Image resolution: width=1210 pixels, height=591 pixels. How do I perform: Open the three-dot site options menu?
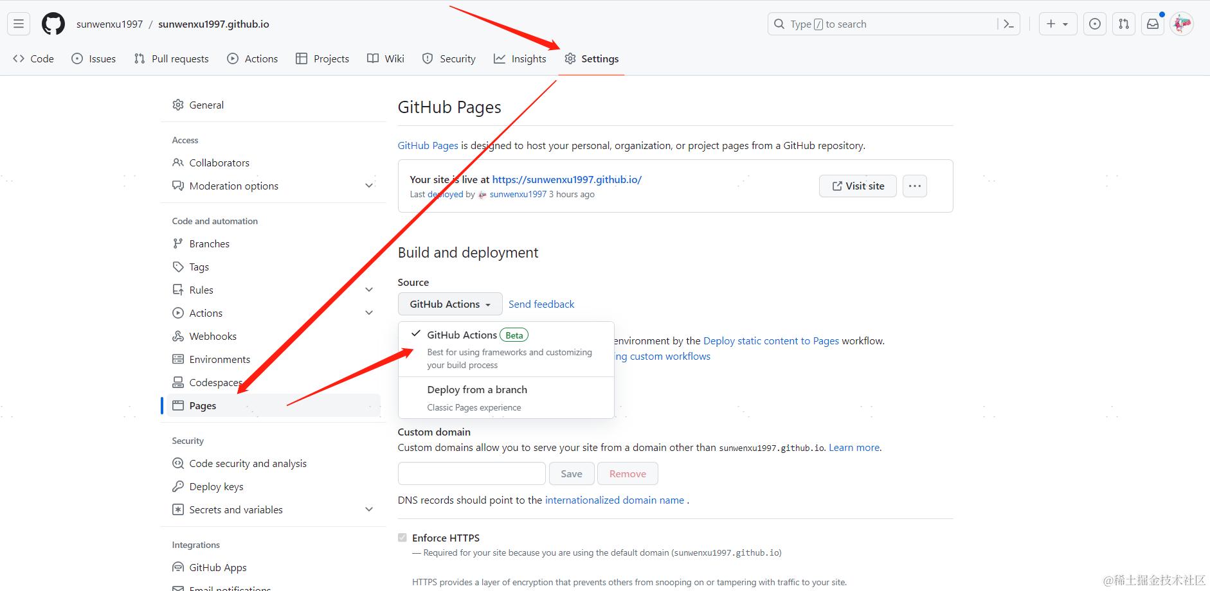point(915,186)
